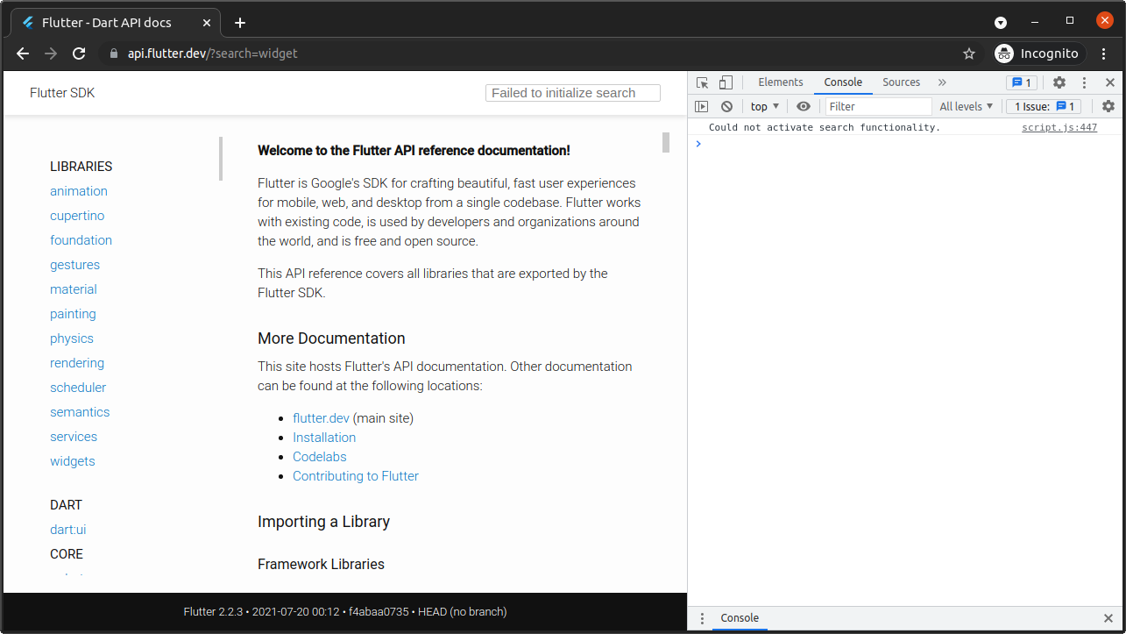Open the three-dot customize DevTools menu
Screen dimensions: 1126x634
[1085, 82]
